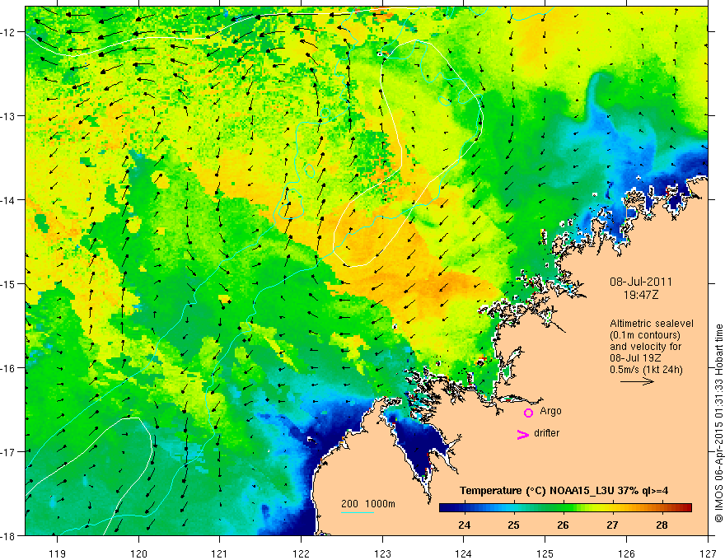This screenshot has width=725, height=560.
Task: Click the colorbar value 24
Action: [x=464, y=525]
